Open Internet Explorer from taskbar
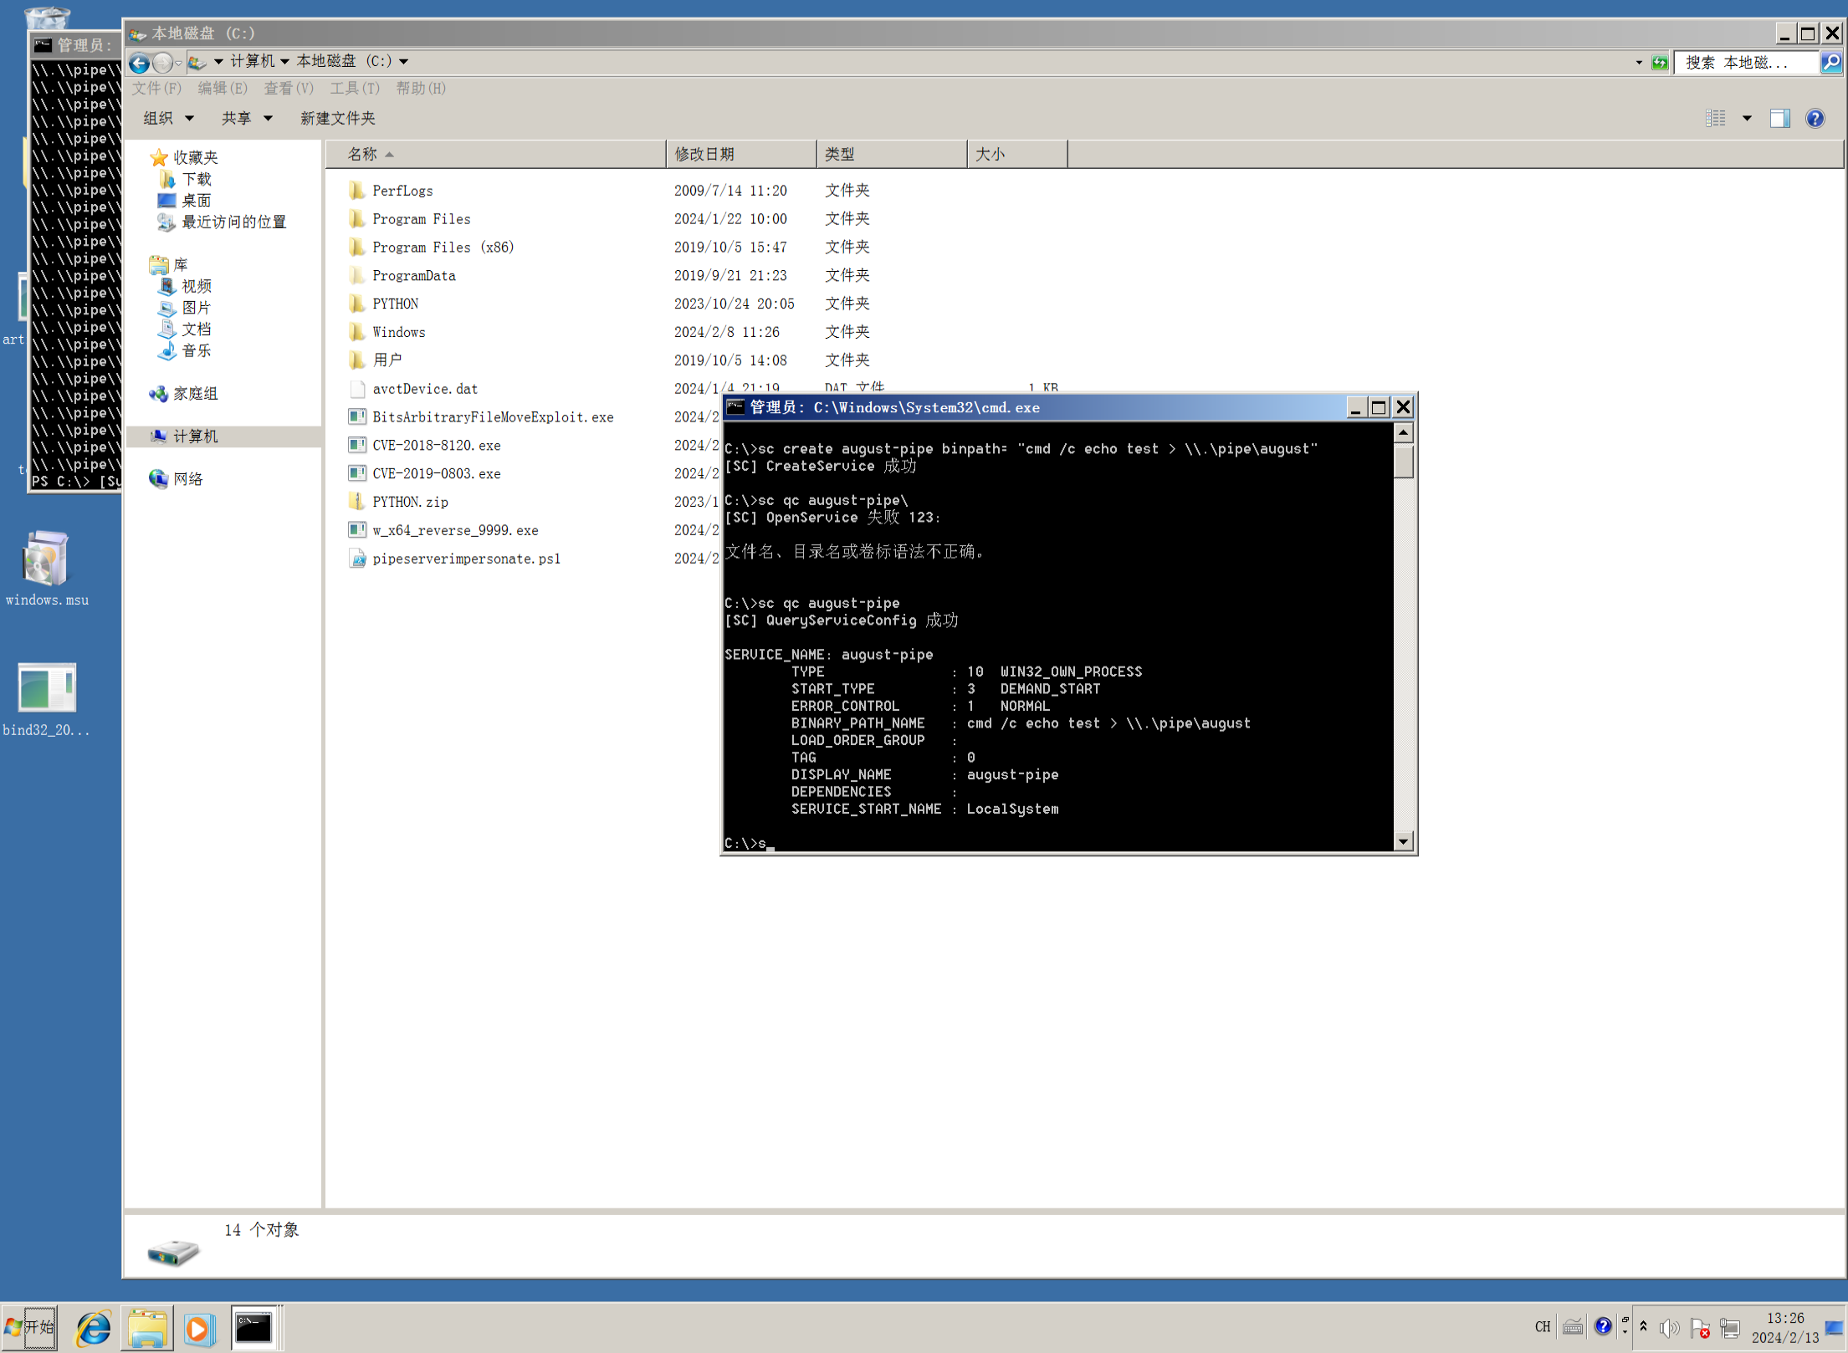Image resolution: width=1848 pixels, height=1353 pixels. click(94, 1328)
